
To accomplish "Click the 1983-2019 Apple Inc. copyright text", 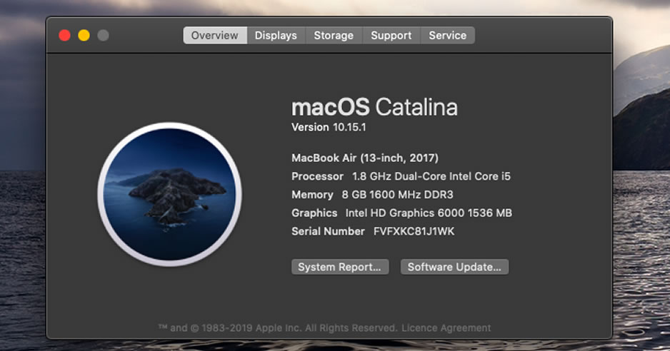I will coord(278,328).
